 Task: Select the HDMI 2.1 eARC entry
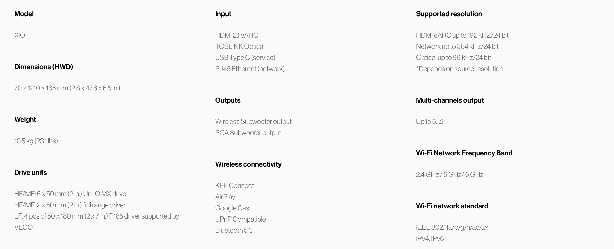(x=236, y=35)
